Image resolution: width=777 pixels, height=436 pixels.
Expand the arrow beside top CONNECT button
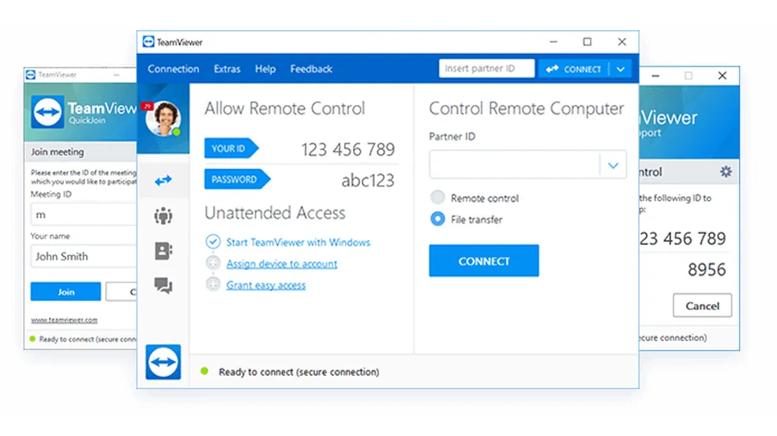tap(621, 70)
